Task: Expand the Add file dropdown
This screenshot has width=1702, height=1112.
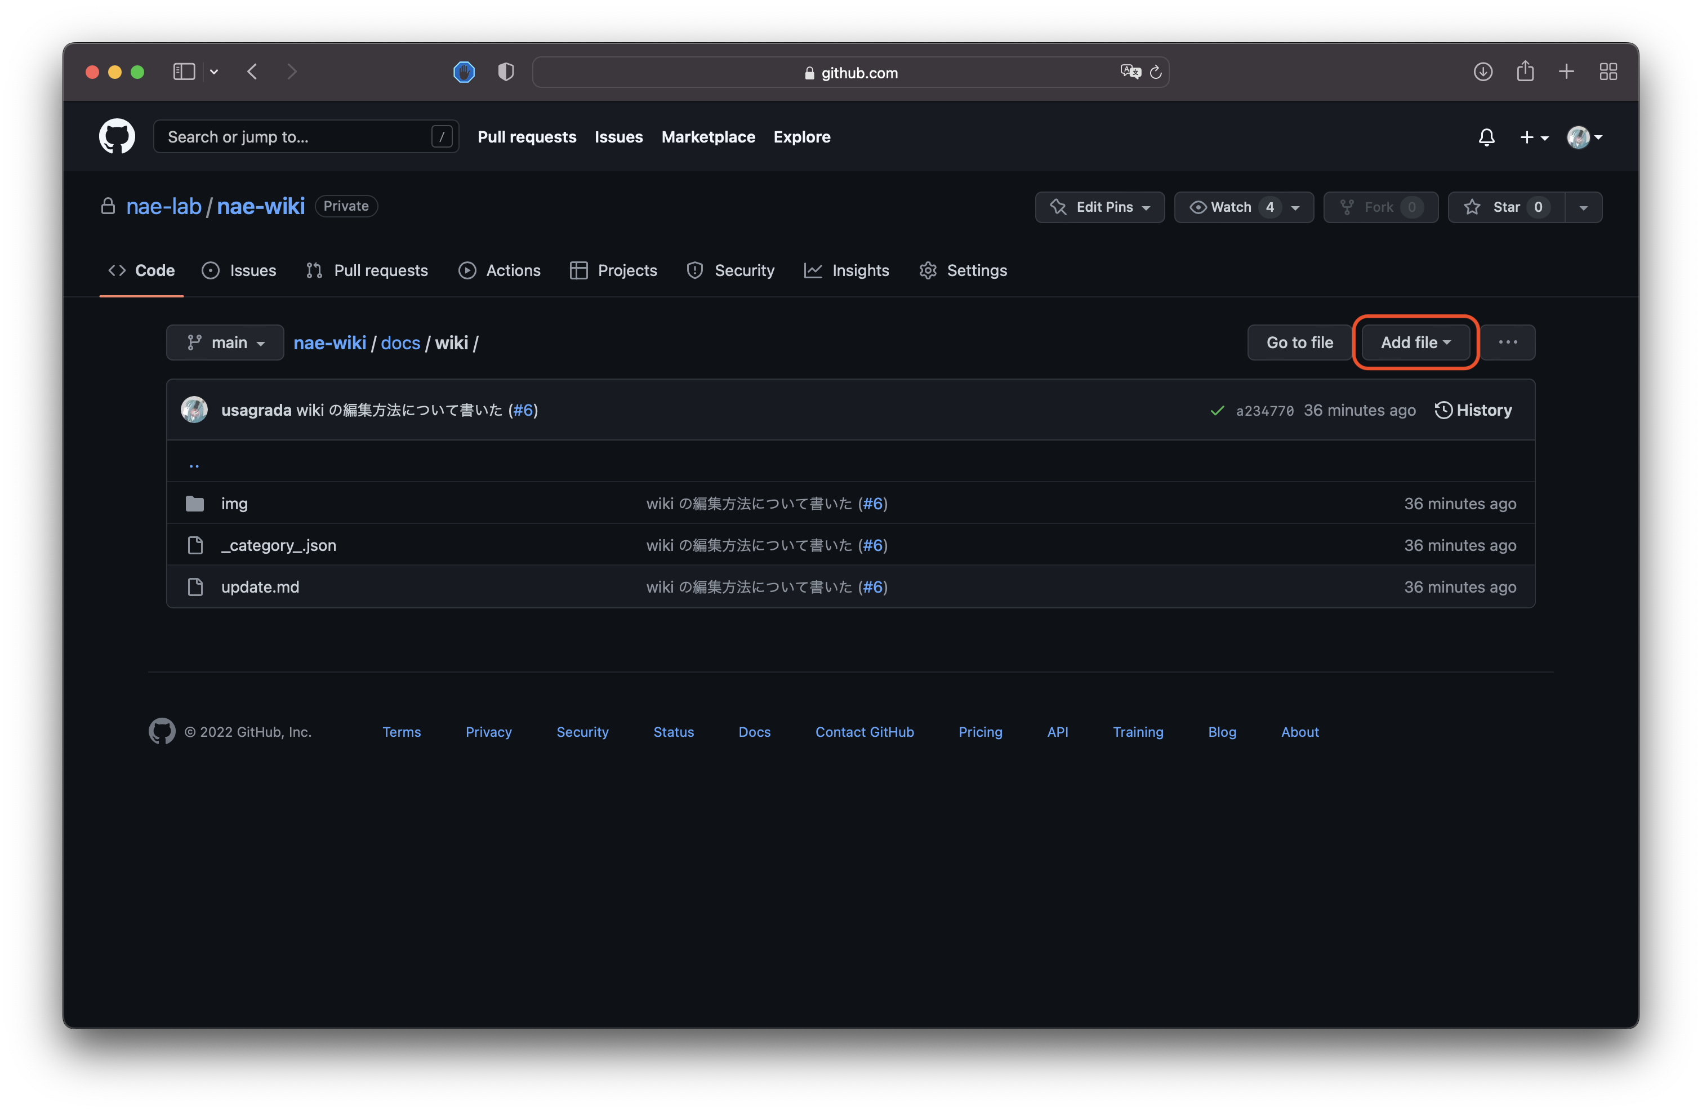Action: [x=1415, y=342]
